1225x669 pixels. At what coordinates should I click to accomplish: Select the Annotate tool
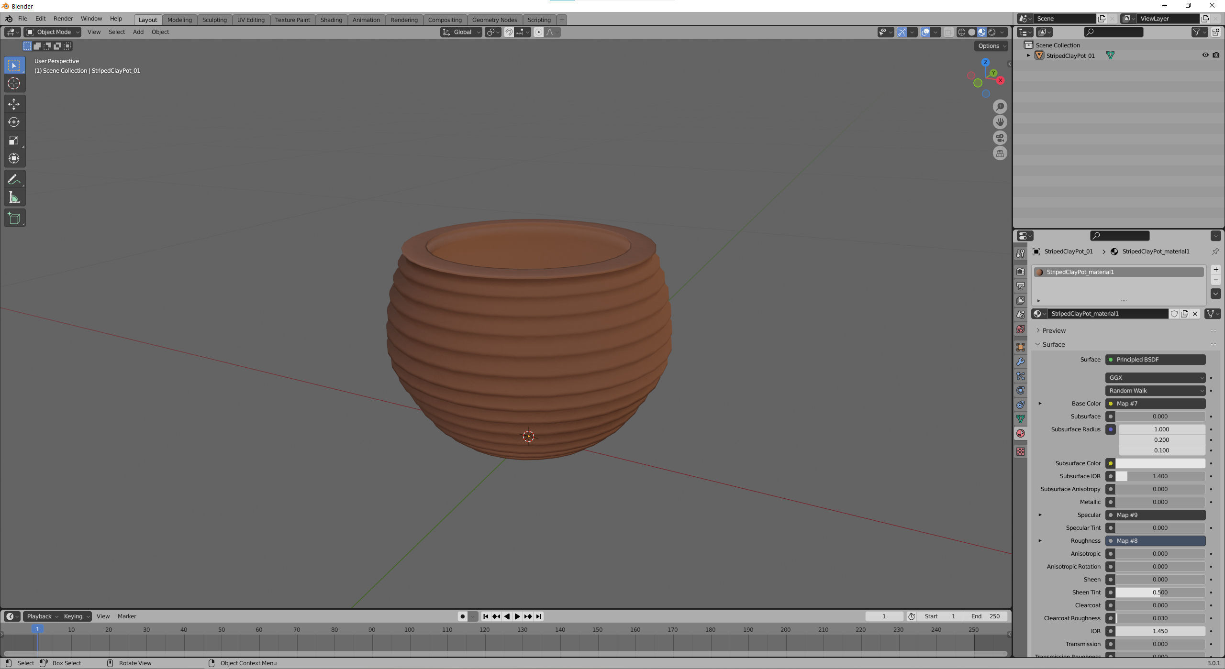pos(14,179)
